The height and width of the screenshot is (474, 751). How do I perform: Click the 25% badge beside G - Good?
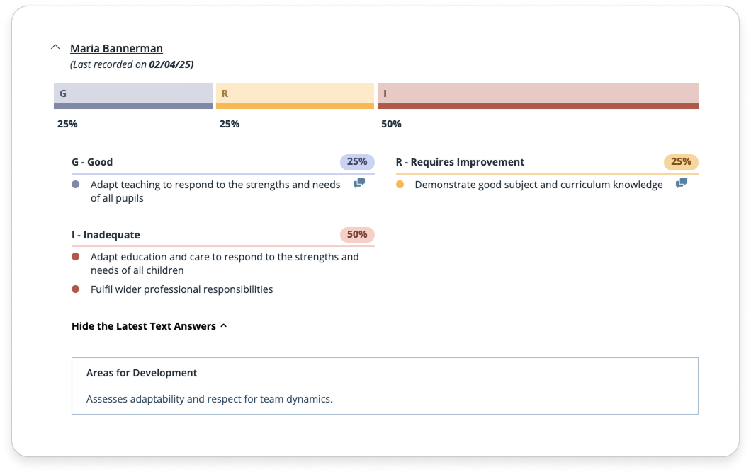coord(357,162)
